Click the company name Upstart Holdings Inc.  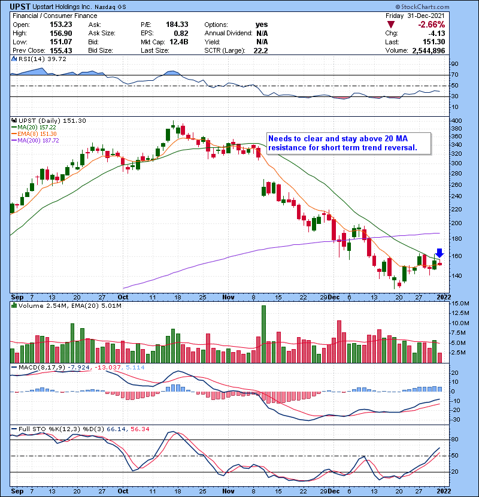pyautogui.click(x=62, y=7)
